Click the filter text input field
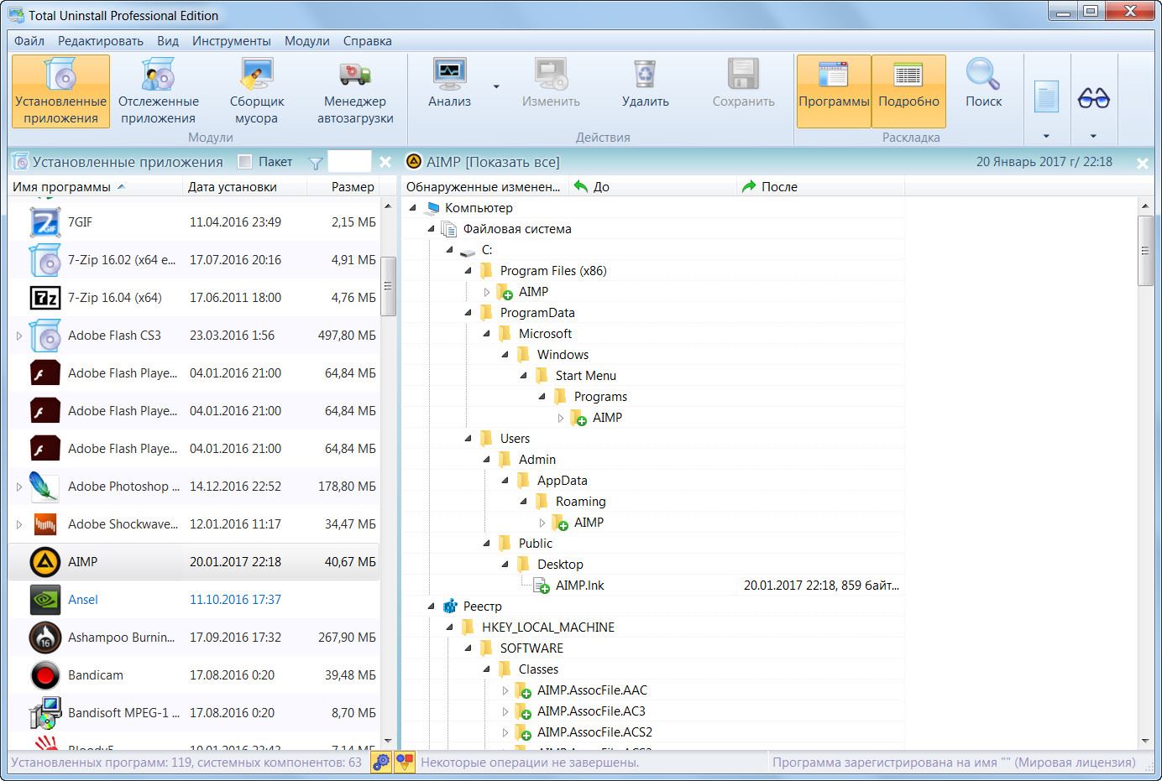 (x=348, y=162)
